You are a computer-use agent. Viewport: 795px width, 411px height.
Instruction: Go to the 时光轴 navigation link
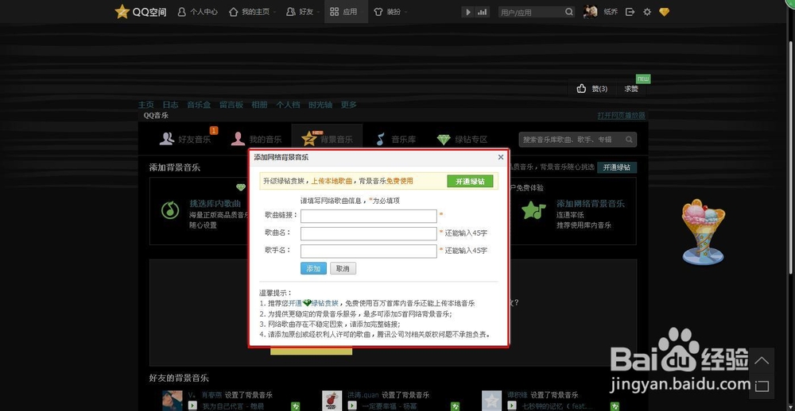(x=320, y=105)
